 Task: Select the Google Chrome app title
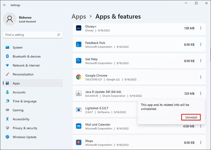tap(96, 75)
